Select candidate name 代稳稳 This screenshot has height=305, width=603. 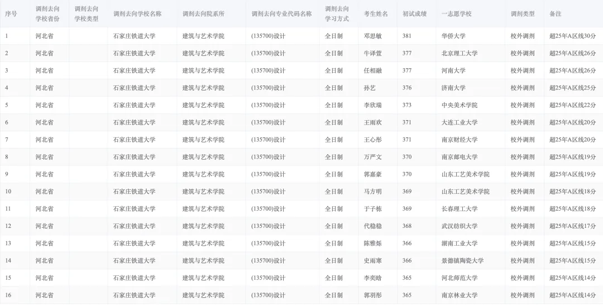click(372, 227)
